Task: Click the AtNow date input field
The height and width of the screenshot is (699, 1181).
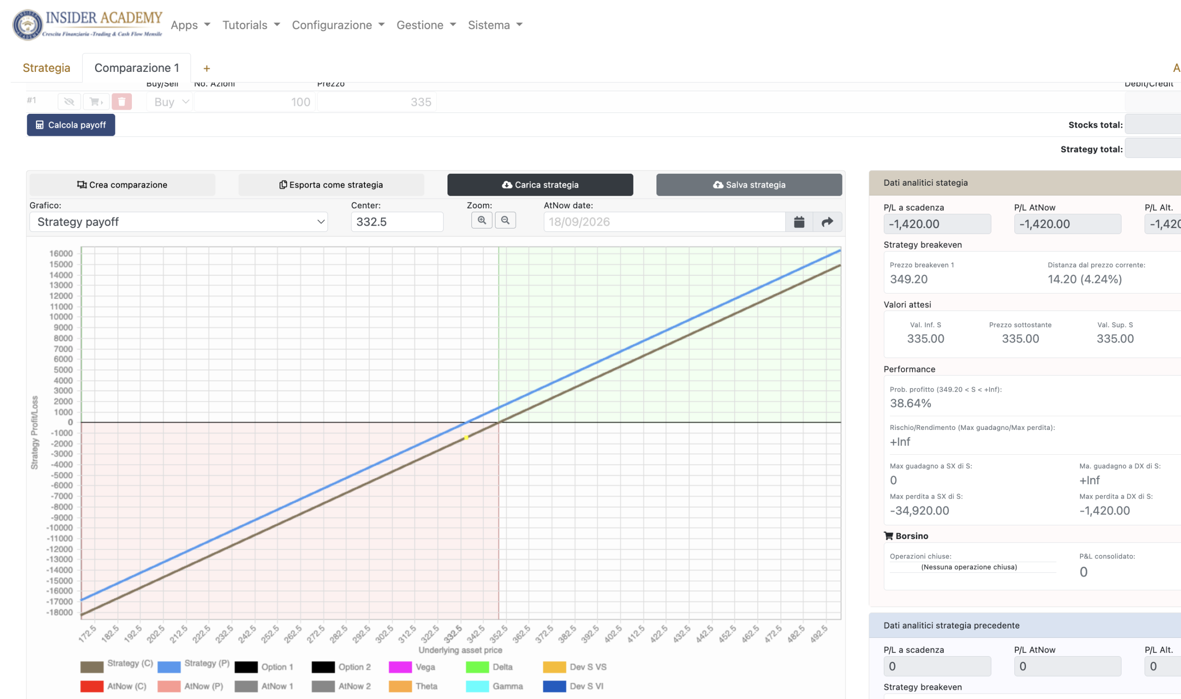Action: (664, 222)
